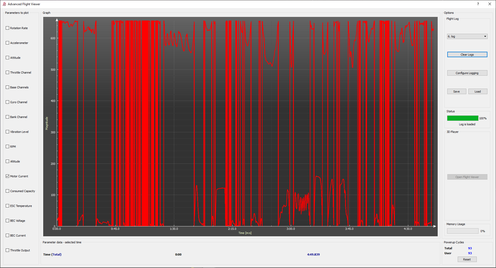Toggle the Throttle Output checkbox
Screen dimensions: 496x268
pos(8,250)
